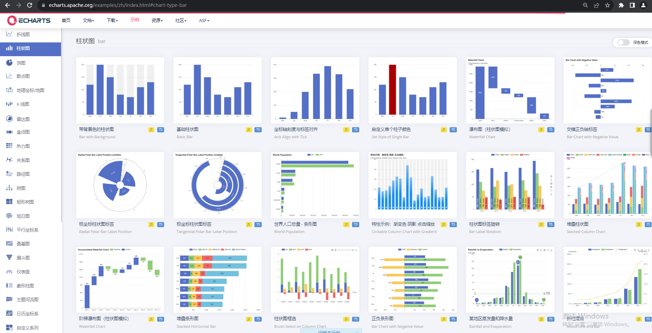Expand the 社区 dropdown menu
Screen dimensions: 652x333
pos(181,20)
